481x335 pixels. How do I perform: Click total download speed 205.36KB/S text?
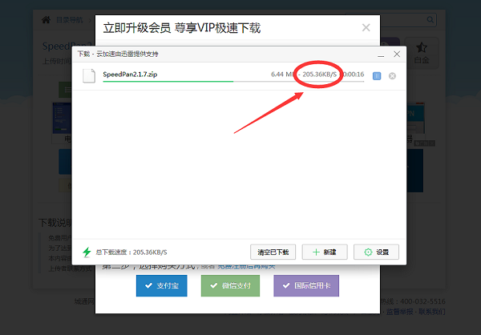131,252
